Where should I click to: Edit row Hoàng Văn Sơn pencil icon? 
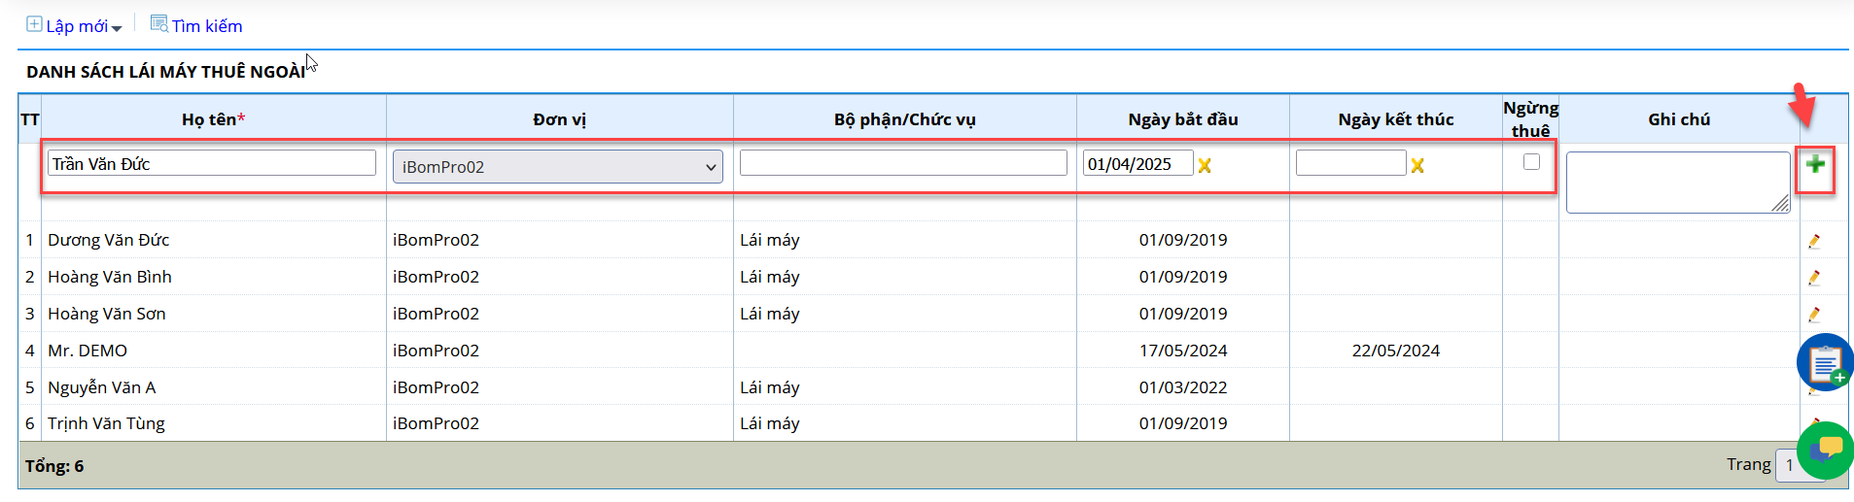tap(1814, 315)
